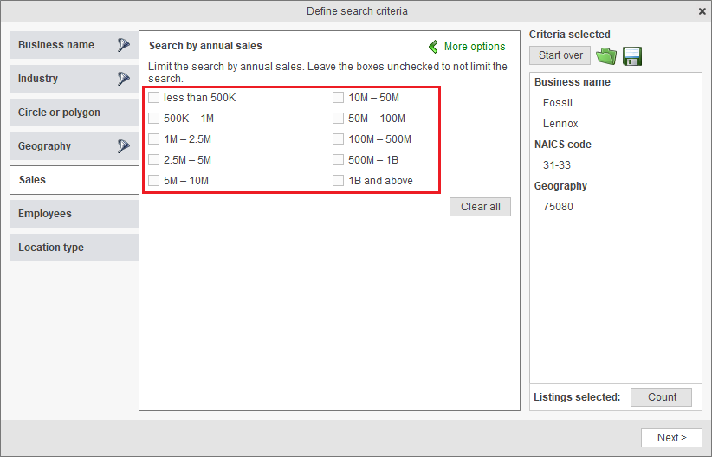Viewport: 712px width, 457px height.
Task: Open the Business name criteria tab
Action: click(x=74, y=45)
